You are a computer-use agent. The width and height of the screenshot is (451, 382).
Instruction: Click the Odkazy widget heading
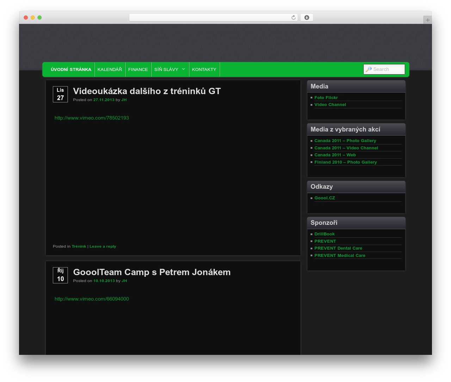click(x=321, y=187)
